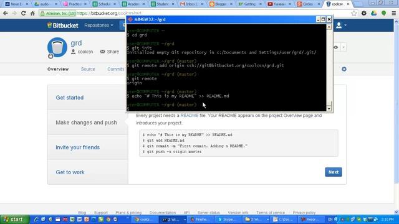Image resolution: width=399 pixels, height=224 pixels.
Task: Switch to the Overview tab
Action: click(x=58, y=69)
